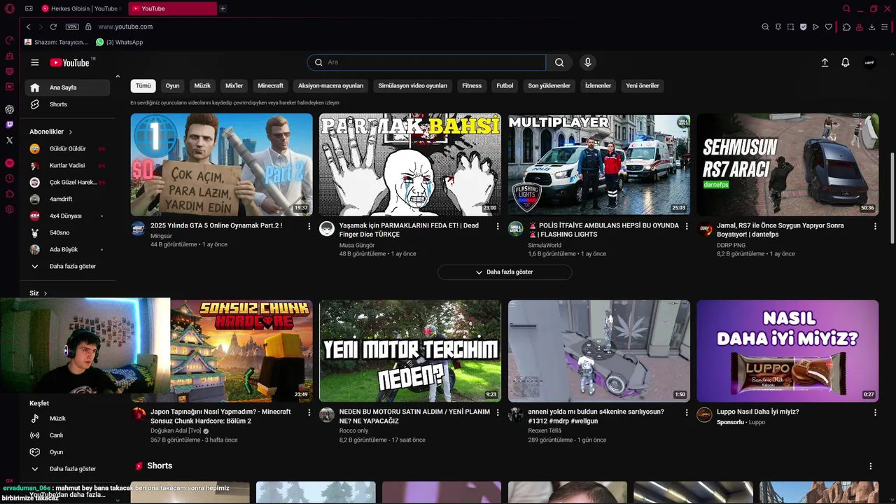Open 'Luppo Nasıl Daha İyi miyiz?' title
896x504 pixels.
(x=757, y=412)
